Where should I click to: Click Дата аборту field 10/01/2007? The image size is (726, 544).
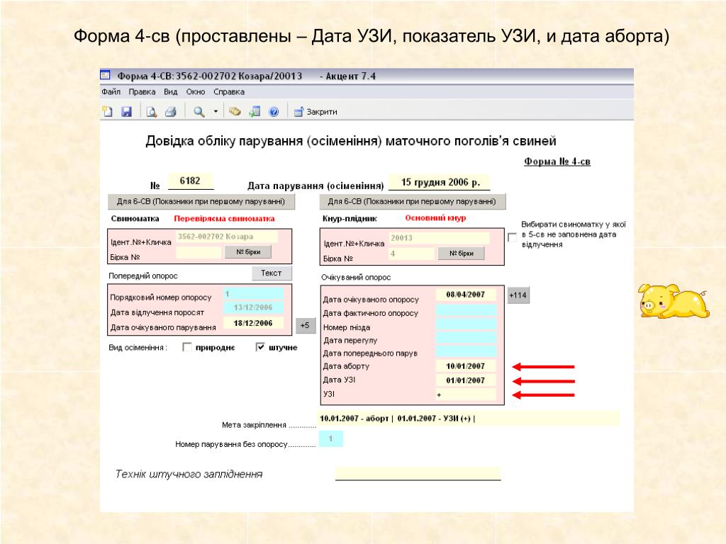pos(466,366)
